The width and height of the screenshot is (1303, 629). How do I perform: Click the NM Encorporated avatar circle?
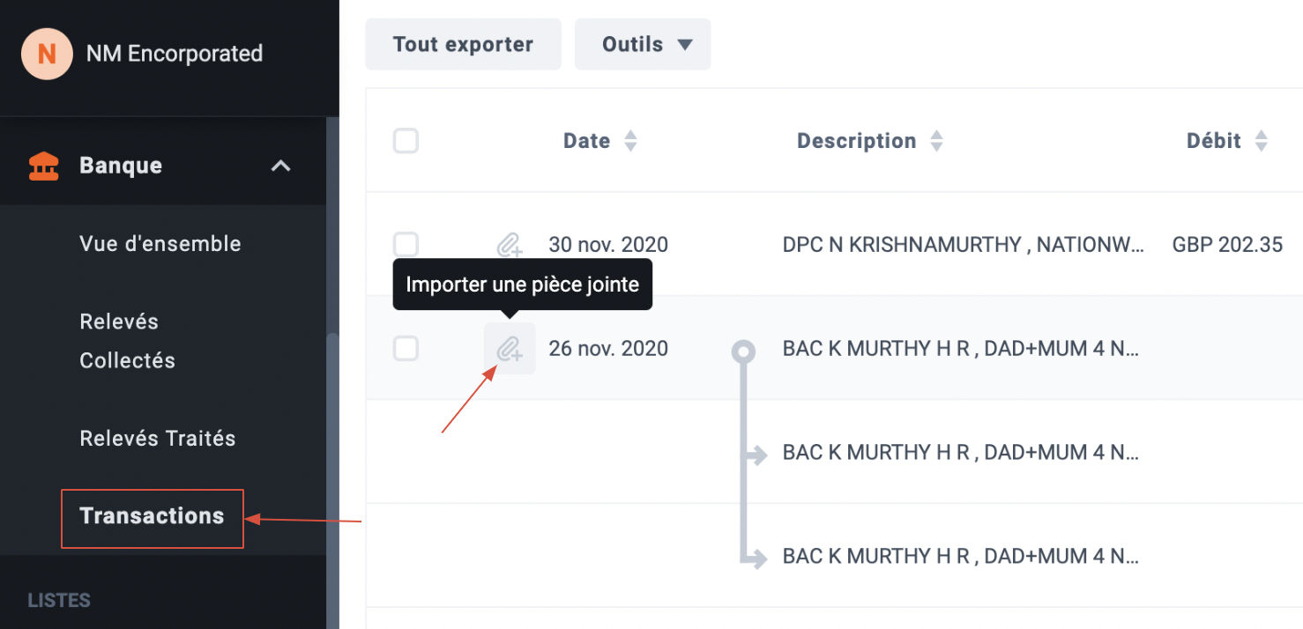pos(47,54)
